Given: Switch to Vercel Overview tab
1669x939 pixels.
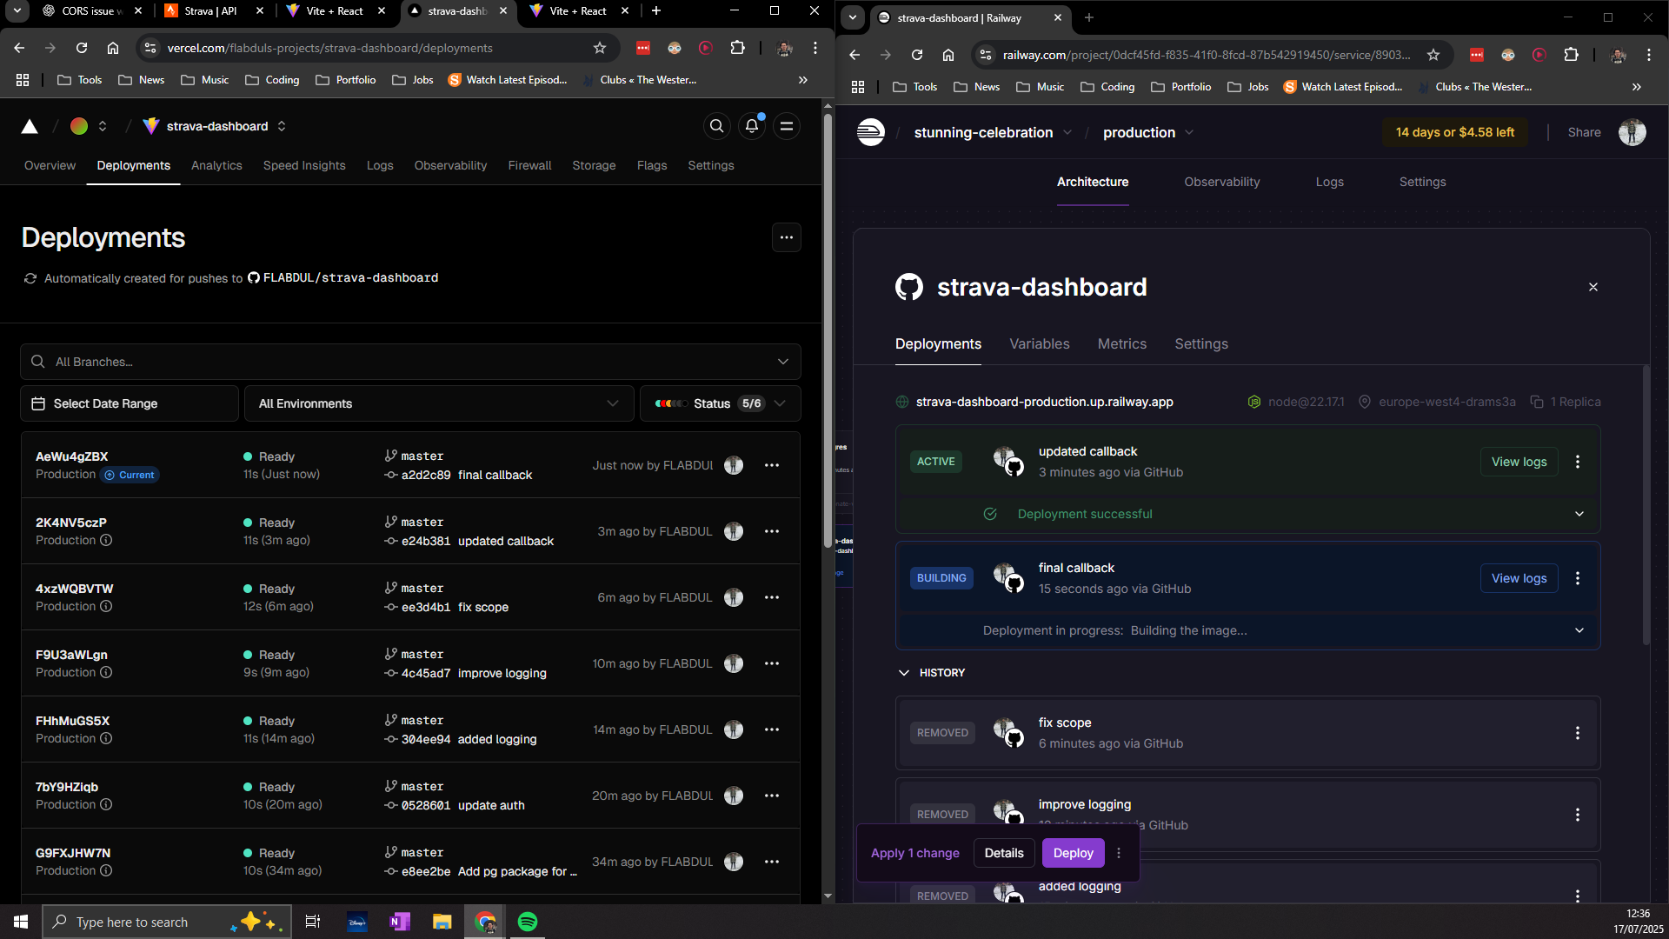Looking at the screenshot, I should (x=50, y=165).
